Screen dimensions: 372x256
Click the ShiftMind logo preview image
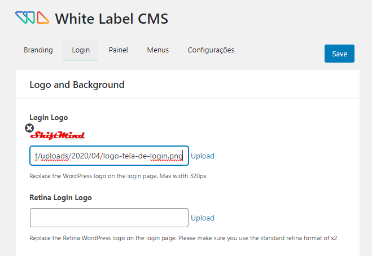[58, 135]
